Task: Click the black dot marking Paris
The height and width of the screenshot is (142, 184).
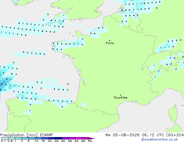Action: (x=110, y=41)
